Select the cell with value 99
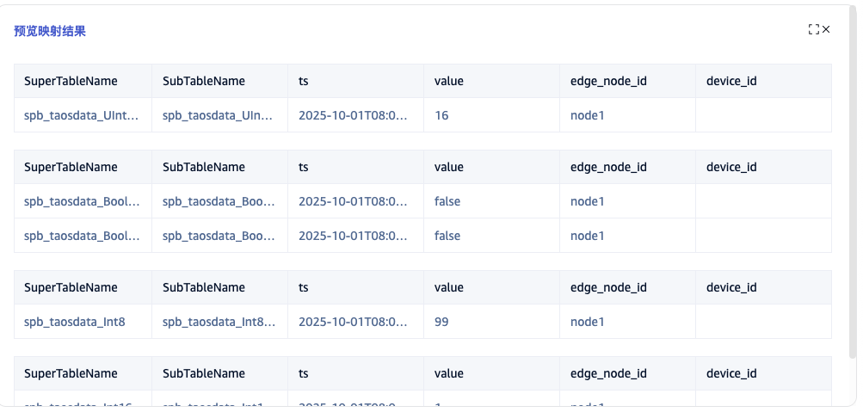This screenshot has height=412, width=863. (x=442, y=322)
